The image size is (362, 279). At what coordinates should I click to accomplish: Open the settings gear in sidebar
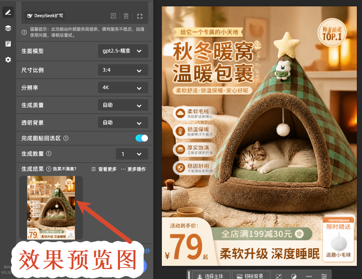point(8,60)
